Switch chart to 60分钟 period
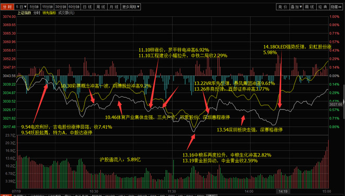Viewport: 345px width, 196px height. pyautogui.click(x=74, y=7)
